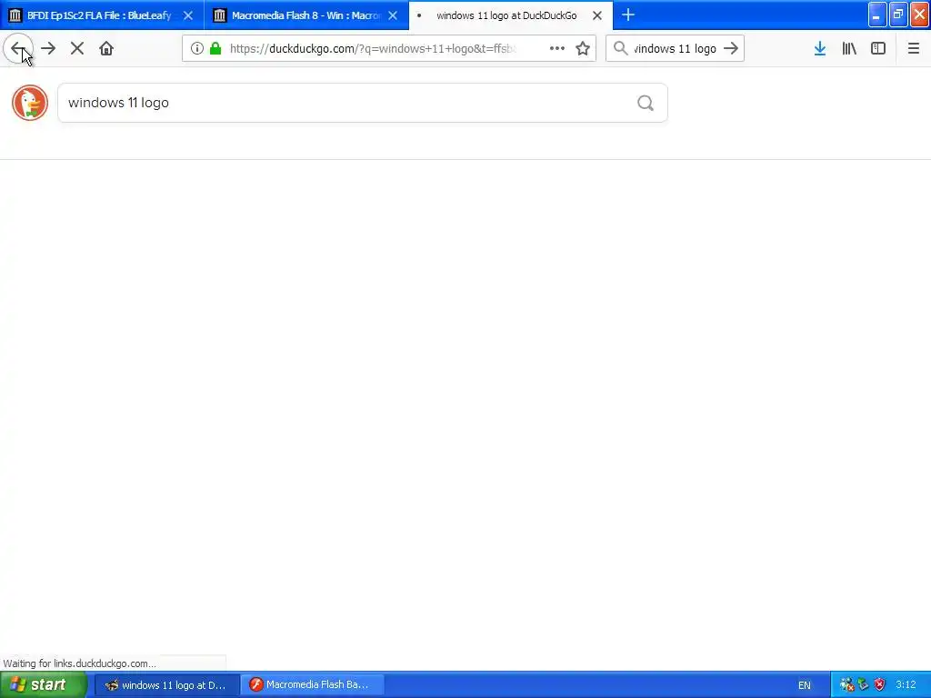Click the red shield security tray icon
Viewport: 931px width, 698px height.
tap(880, 685)
